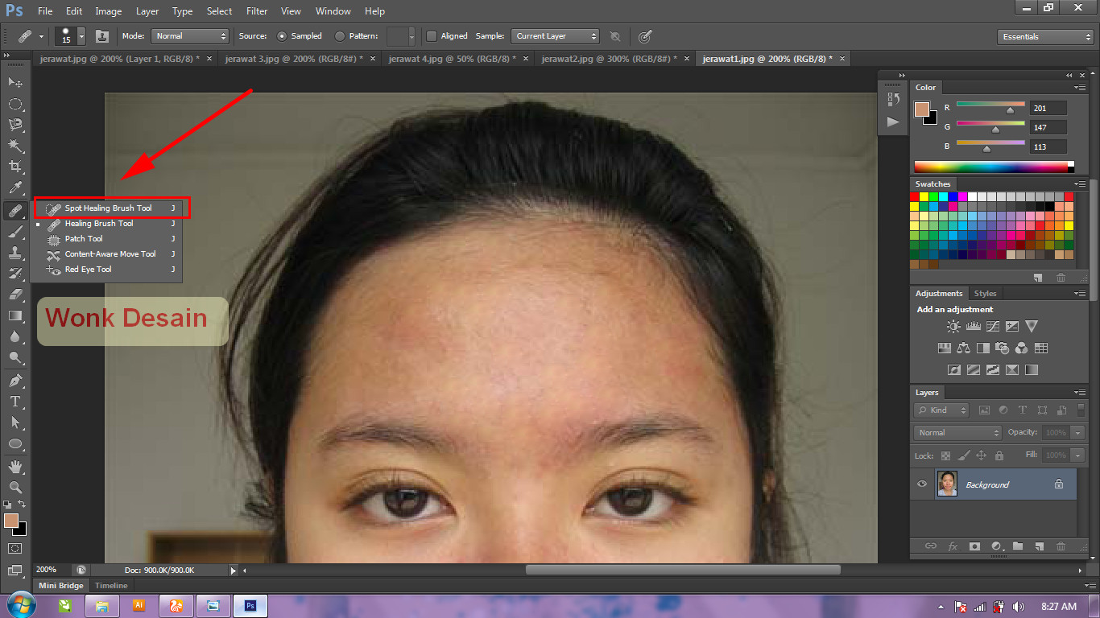The image size is (1100, 618).
Task: Click the color spectrum ramp
Action: tap(994, 167)
